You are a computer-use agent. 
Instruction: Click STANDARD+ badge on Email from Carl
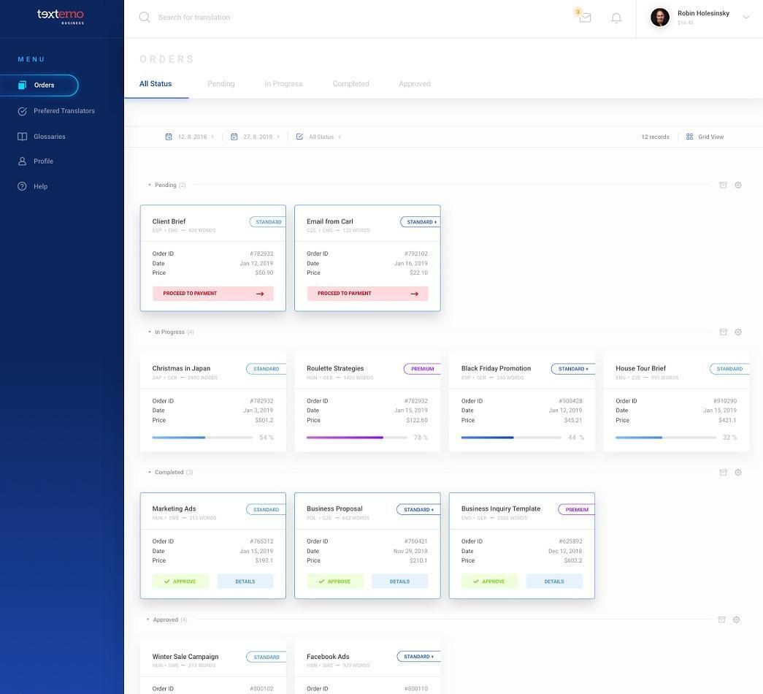pos(421,222)
